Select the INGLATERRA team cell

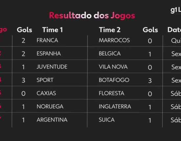[115, 106]
